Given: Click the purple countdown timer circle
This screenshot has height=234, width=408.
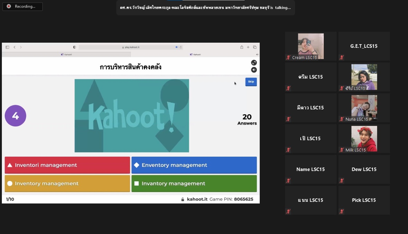Looking at the screenshot, I should click(x=16, y=116).
